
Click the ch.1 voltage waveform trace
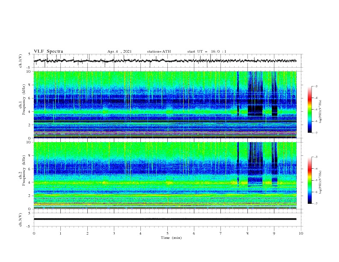pos(165,61)
